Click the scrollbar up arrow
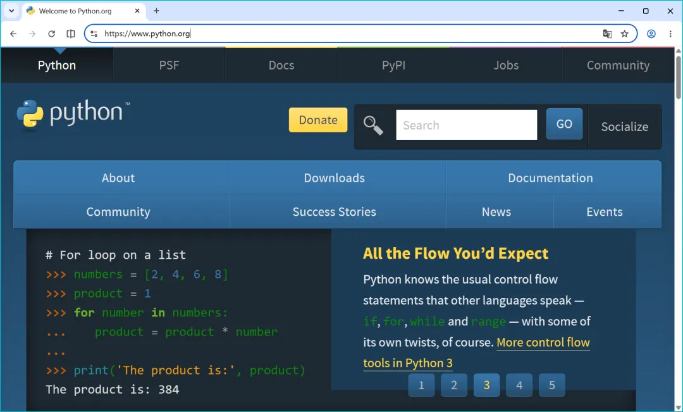Screen dimensions: 683x412 pyautogui.click(x=678, y=51)
